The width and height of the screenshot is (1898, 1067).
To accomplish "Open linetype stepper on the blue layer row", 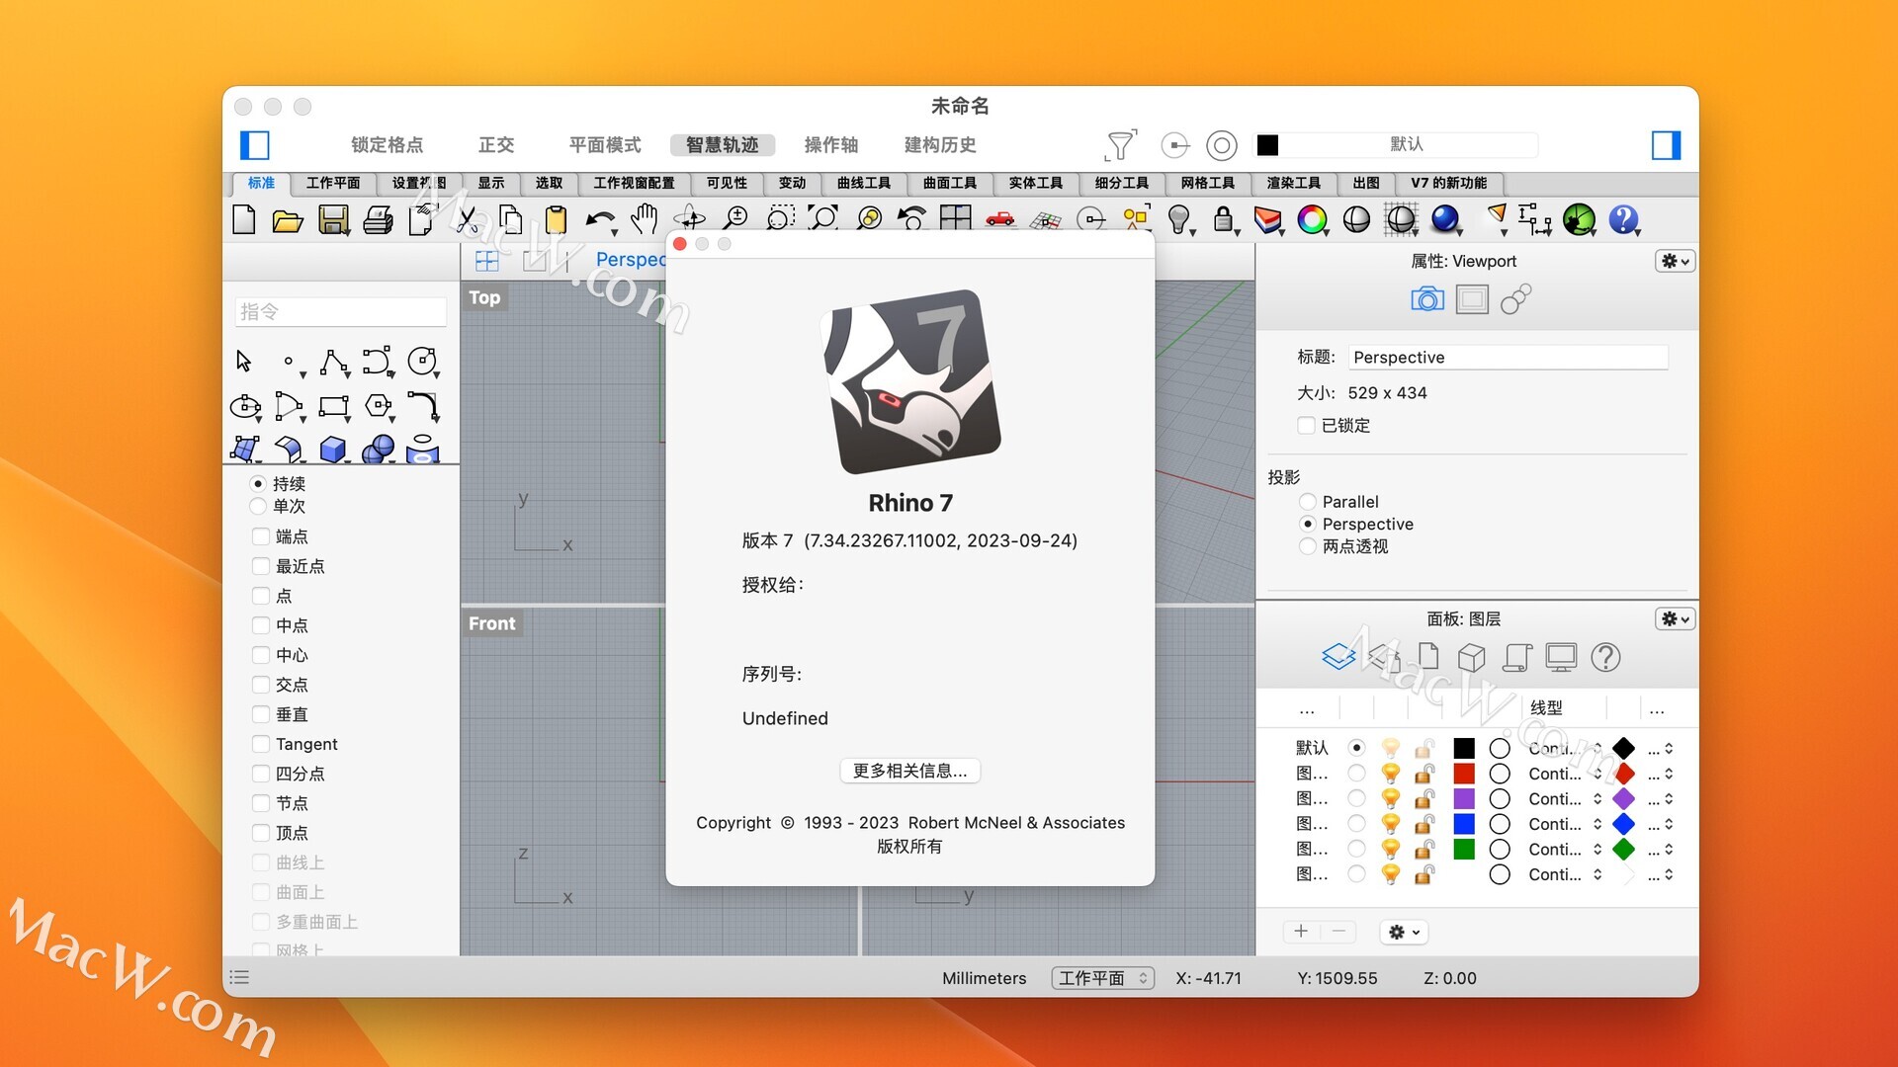I will click(1597, 824).
